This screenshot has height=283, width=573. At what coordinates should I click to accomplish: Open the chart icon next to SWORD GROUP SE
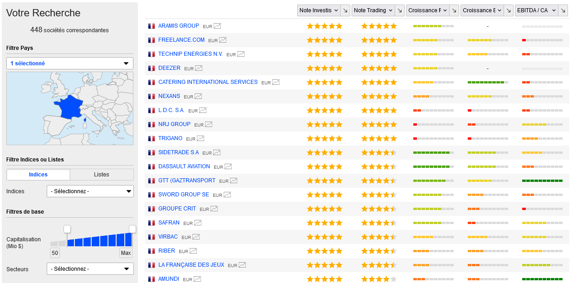click(227, 195)
